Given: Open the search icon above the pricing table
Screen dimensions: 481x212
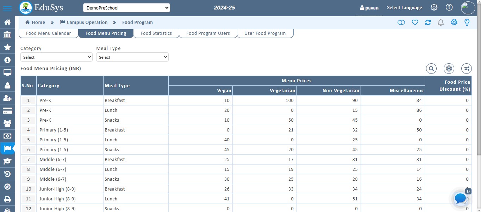Looking at the screenshot, I should [431, 69].
